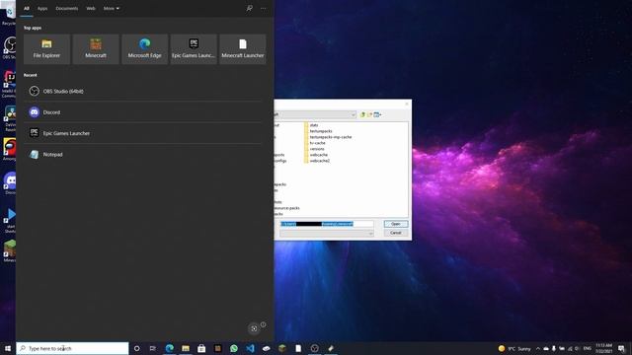Click the ENG language indicator
Viewport: 632px width, 355px height.
coord(588,348)
